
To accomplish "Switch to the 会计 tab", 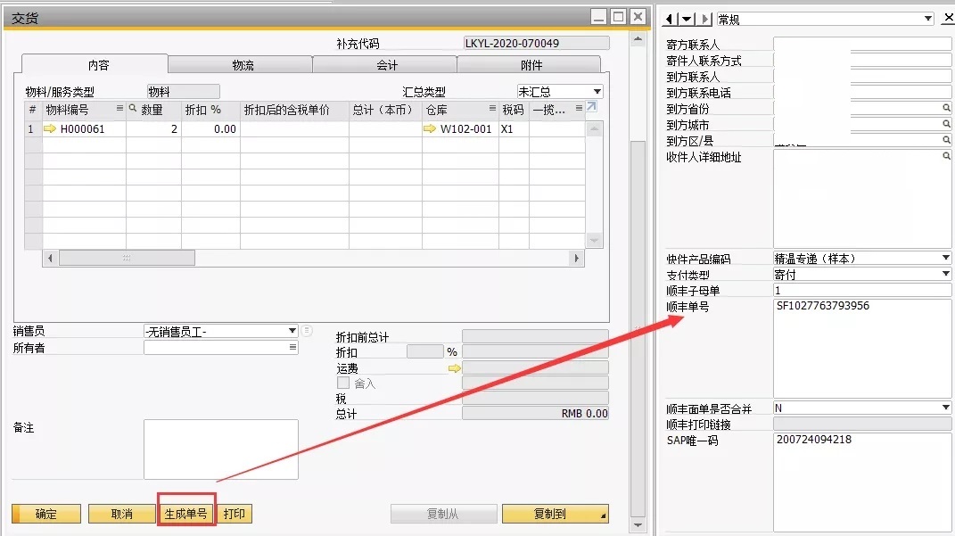I will click(x=385, y=64).
